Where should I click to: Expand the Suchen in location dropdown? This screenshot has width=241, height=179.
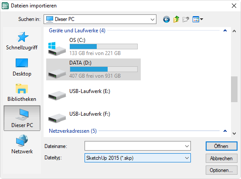100,19
